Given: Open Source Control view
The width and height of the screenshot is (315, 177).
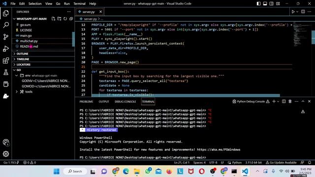Looking at the screenshot, I should 6,37.
